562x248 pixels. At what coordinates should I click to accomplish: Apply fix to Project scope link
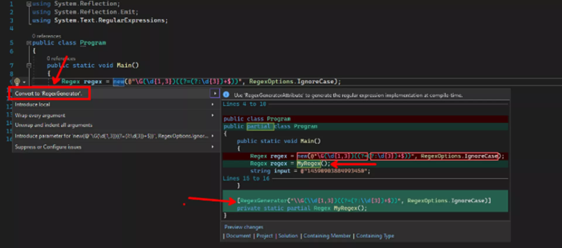click(x=265, y=236)
